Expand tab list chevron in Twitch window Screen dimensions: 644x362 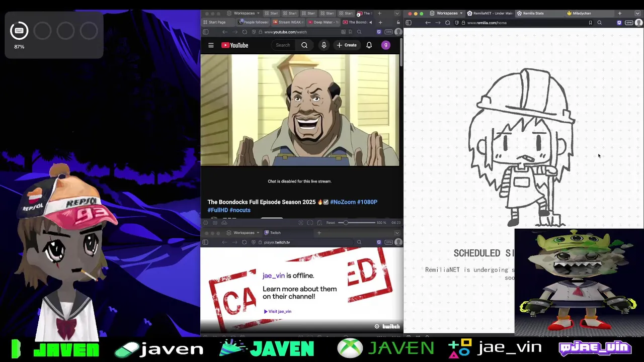tap(397, 233)
